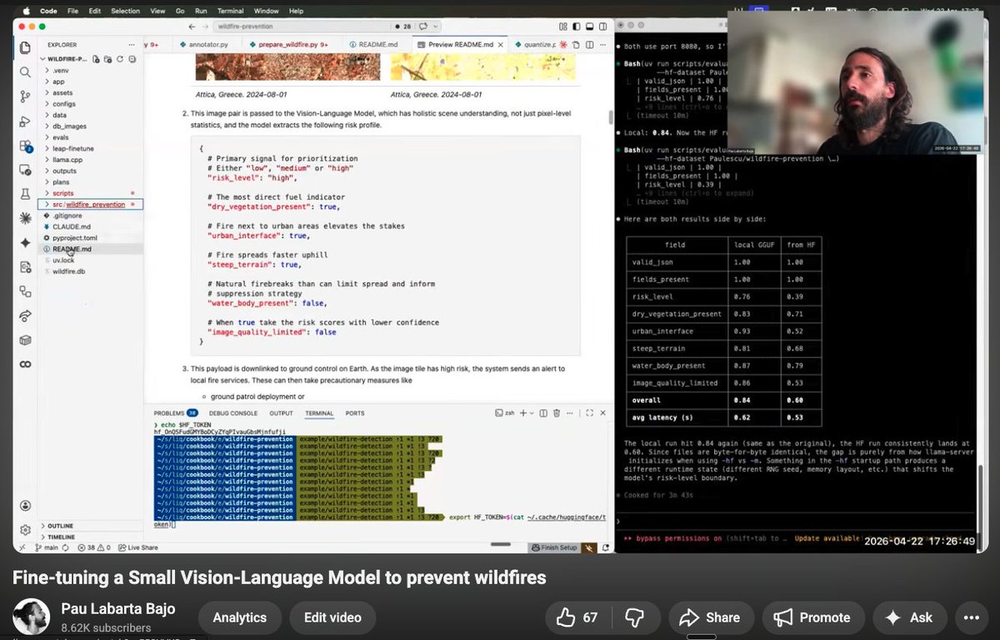Click the README preview vertical scrollbar
The width and height of the screenshot is (1000, 640).
(611, 117)
